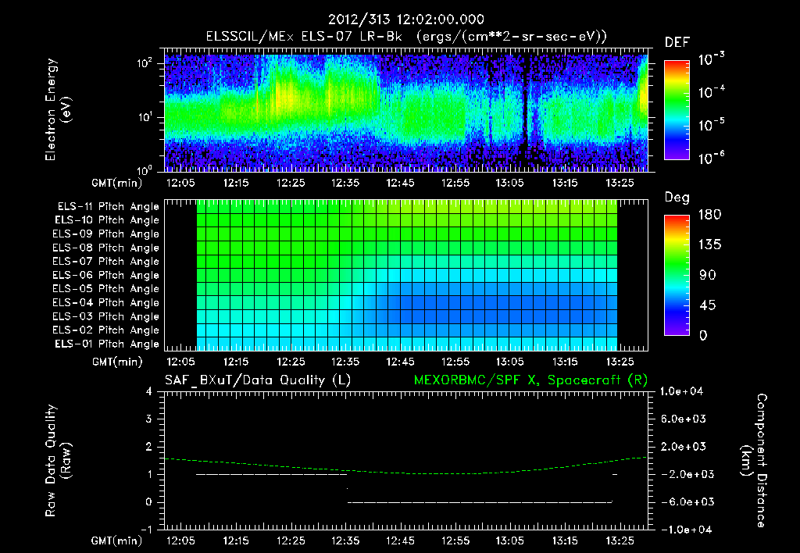This screenshot has height=553, width=800.
Task: Click the ELS-11 Pitch Angle row label
Action: pyautogui.click(x=108, y=207)
